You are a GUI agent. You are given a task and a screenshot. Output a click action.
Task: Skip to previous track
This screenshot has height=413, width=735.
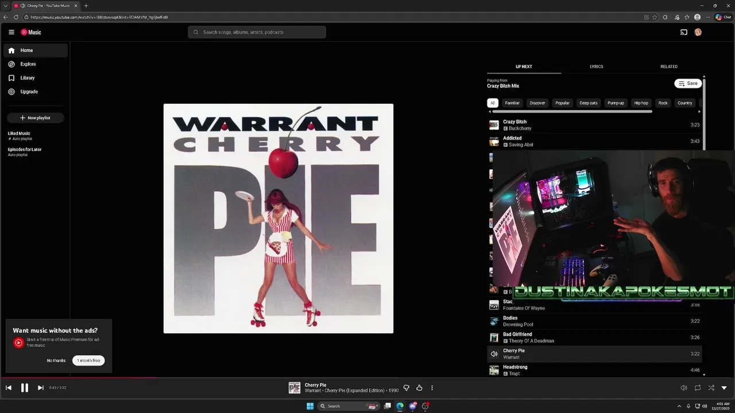(9, 388)
